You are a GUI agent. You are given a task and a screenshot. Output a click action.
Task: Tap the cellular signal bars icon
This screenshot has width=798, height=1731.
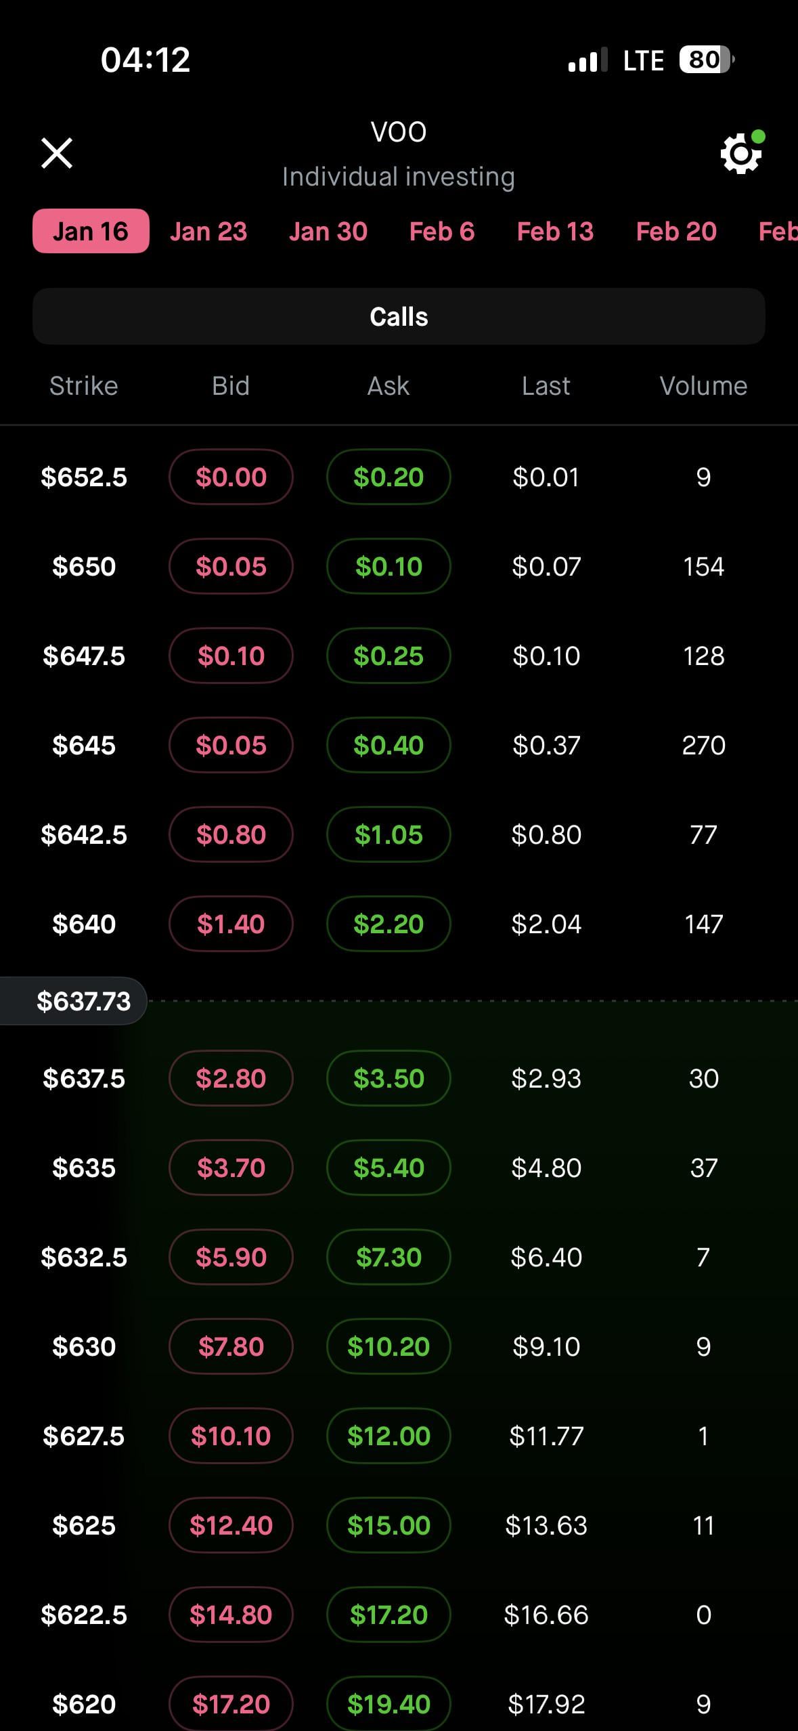pos(587,61)
